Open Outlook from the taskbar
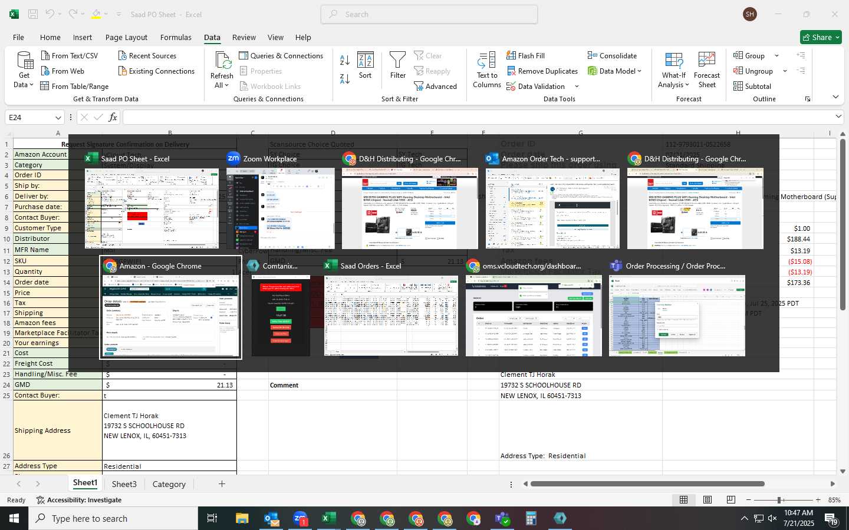Screen dimensions: 849x530 (271, 518)
